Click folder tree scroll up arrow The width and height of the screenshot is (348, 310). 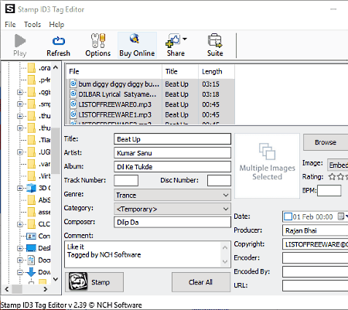click(x=56, y=67)
